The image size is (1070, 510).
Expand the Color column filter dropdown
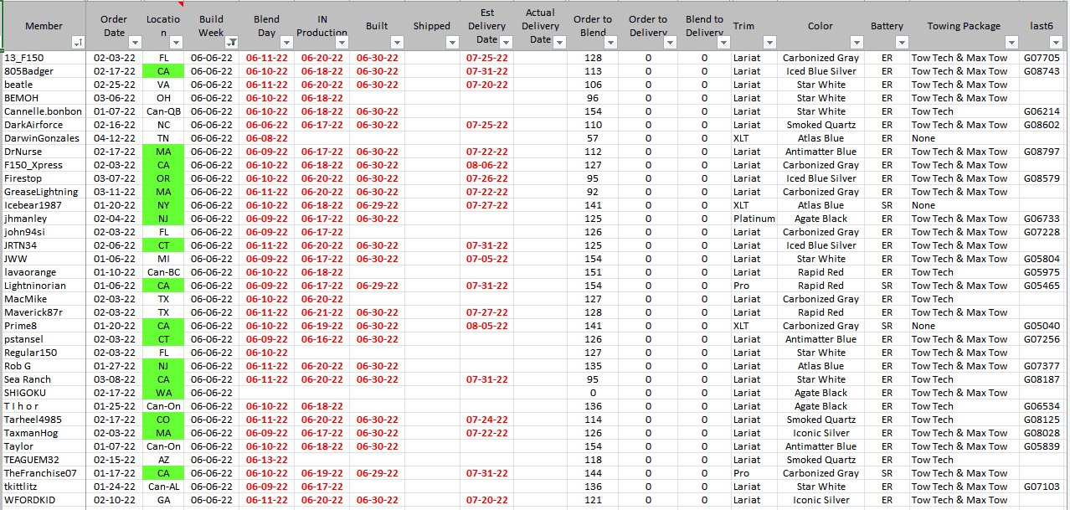click(x=857, y=42)
